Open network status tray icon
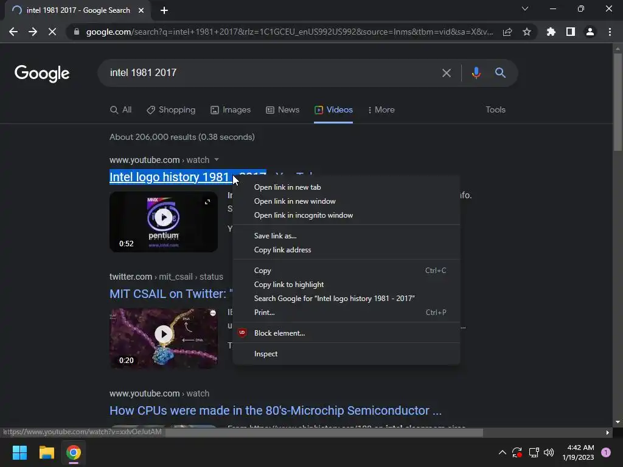The height and width of the screenshot is (467, 623). pyautogui.click(x=534, y=452)
